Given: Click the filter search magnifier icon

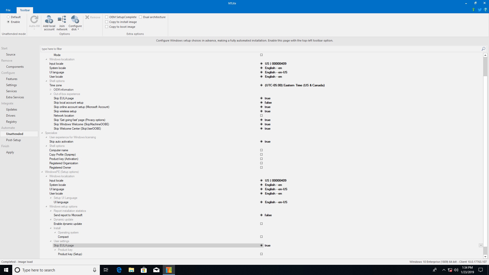Looking at the screenshot, I should click(x=483, y=49).
